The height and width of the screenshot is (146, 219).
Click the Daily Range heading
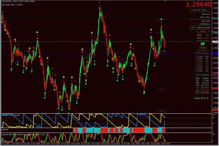coord(202,75)
